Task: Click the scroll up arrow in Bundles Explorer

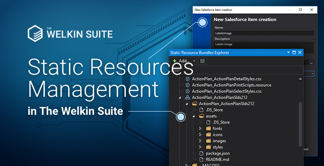Action: pyautogui.click(x=300, y=79)
